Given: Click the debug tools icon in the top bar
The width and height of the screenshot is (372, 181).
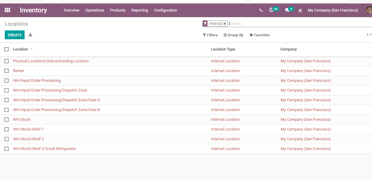Looking at the screenshot, I should click(x=300, y=10).
